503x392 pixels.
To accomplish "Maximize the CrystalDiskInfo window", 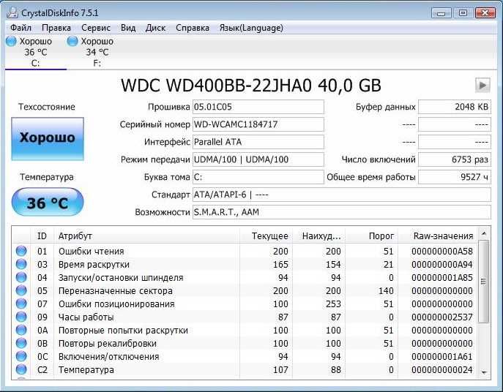I will 463,13.
